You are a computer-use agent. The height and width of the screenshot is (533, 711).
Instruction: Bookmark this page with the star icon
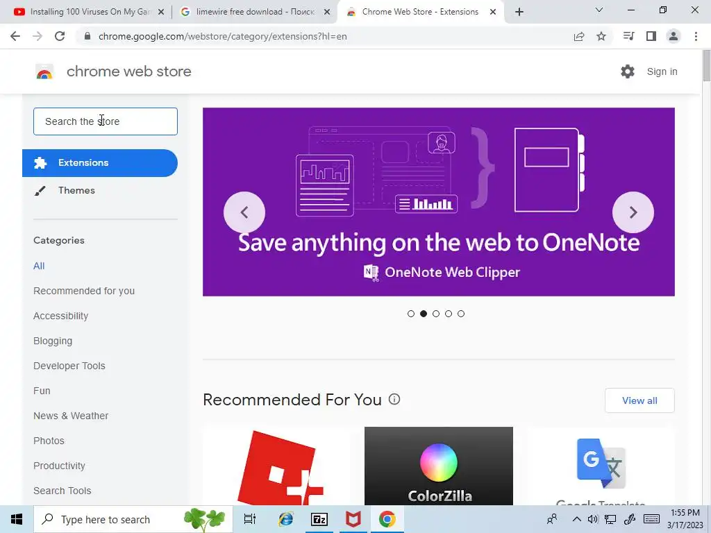coord(601,36)
